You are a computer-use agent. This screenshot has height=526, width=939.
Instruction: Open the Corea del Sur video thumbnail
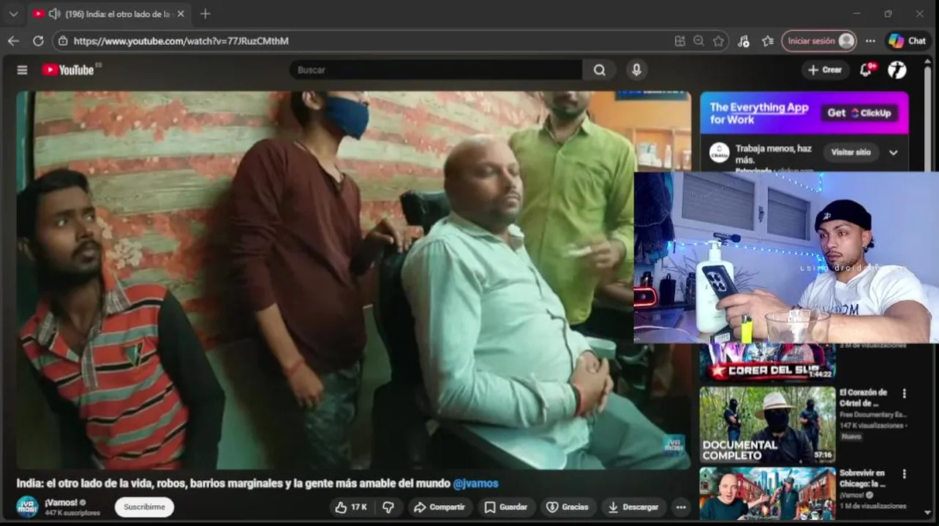767,362
